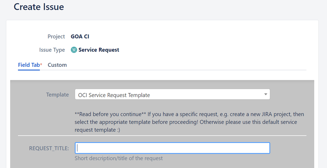Click the 'request template :)' closing line
The height and width of the screenshot is (168, 327).
click(x=98, y=130)
